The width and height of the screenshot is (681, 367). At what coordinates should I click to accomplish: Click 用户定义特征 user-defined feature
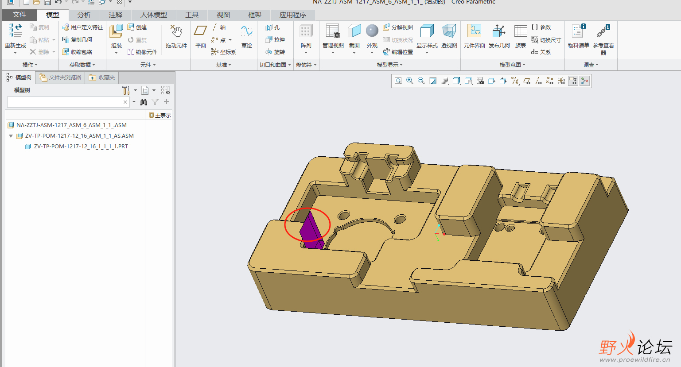82,27
